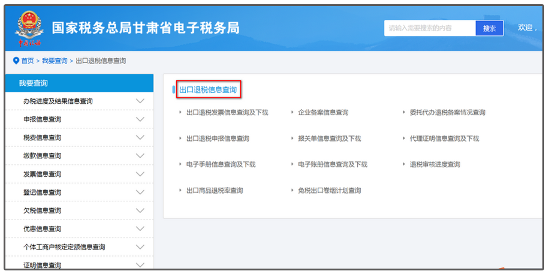
Task: Open 税费信息查询 menu item
Action: coord(43,138)
